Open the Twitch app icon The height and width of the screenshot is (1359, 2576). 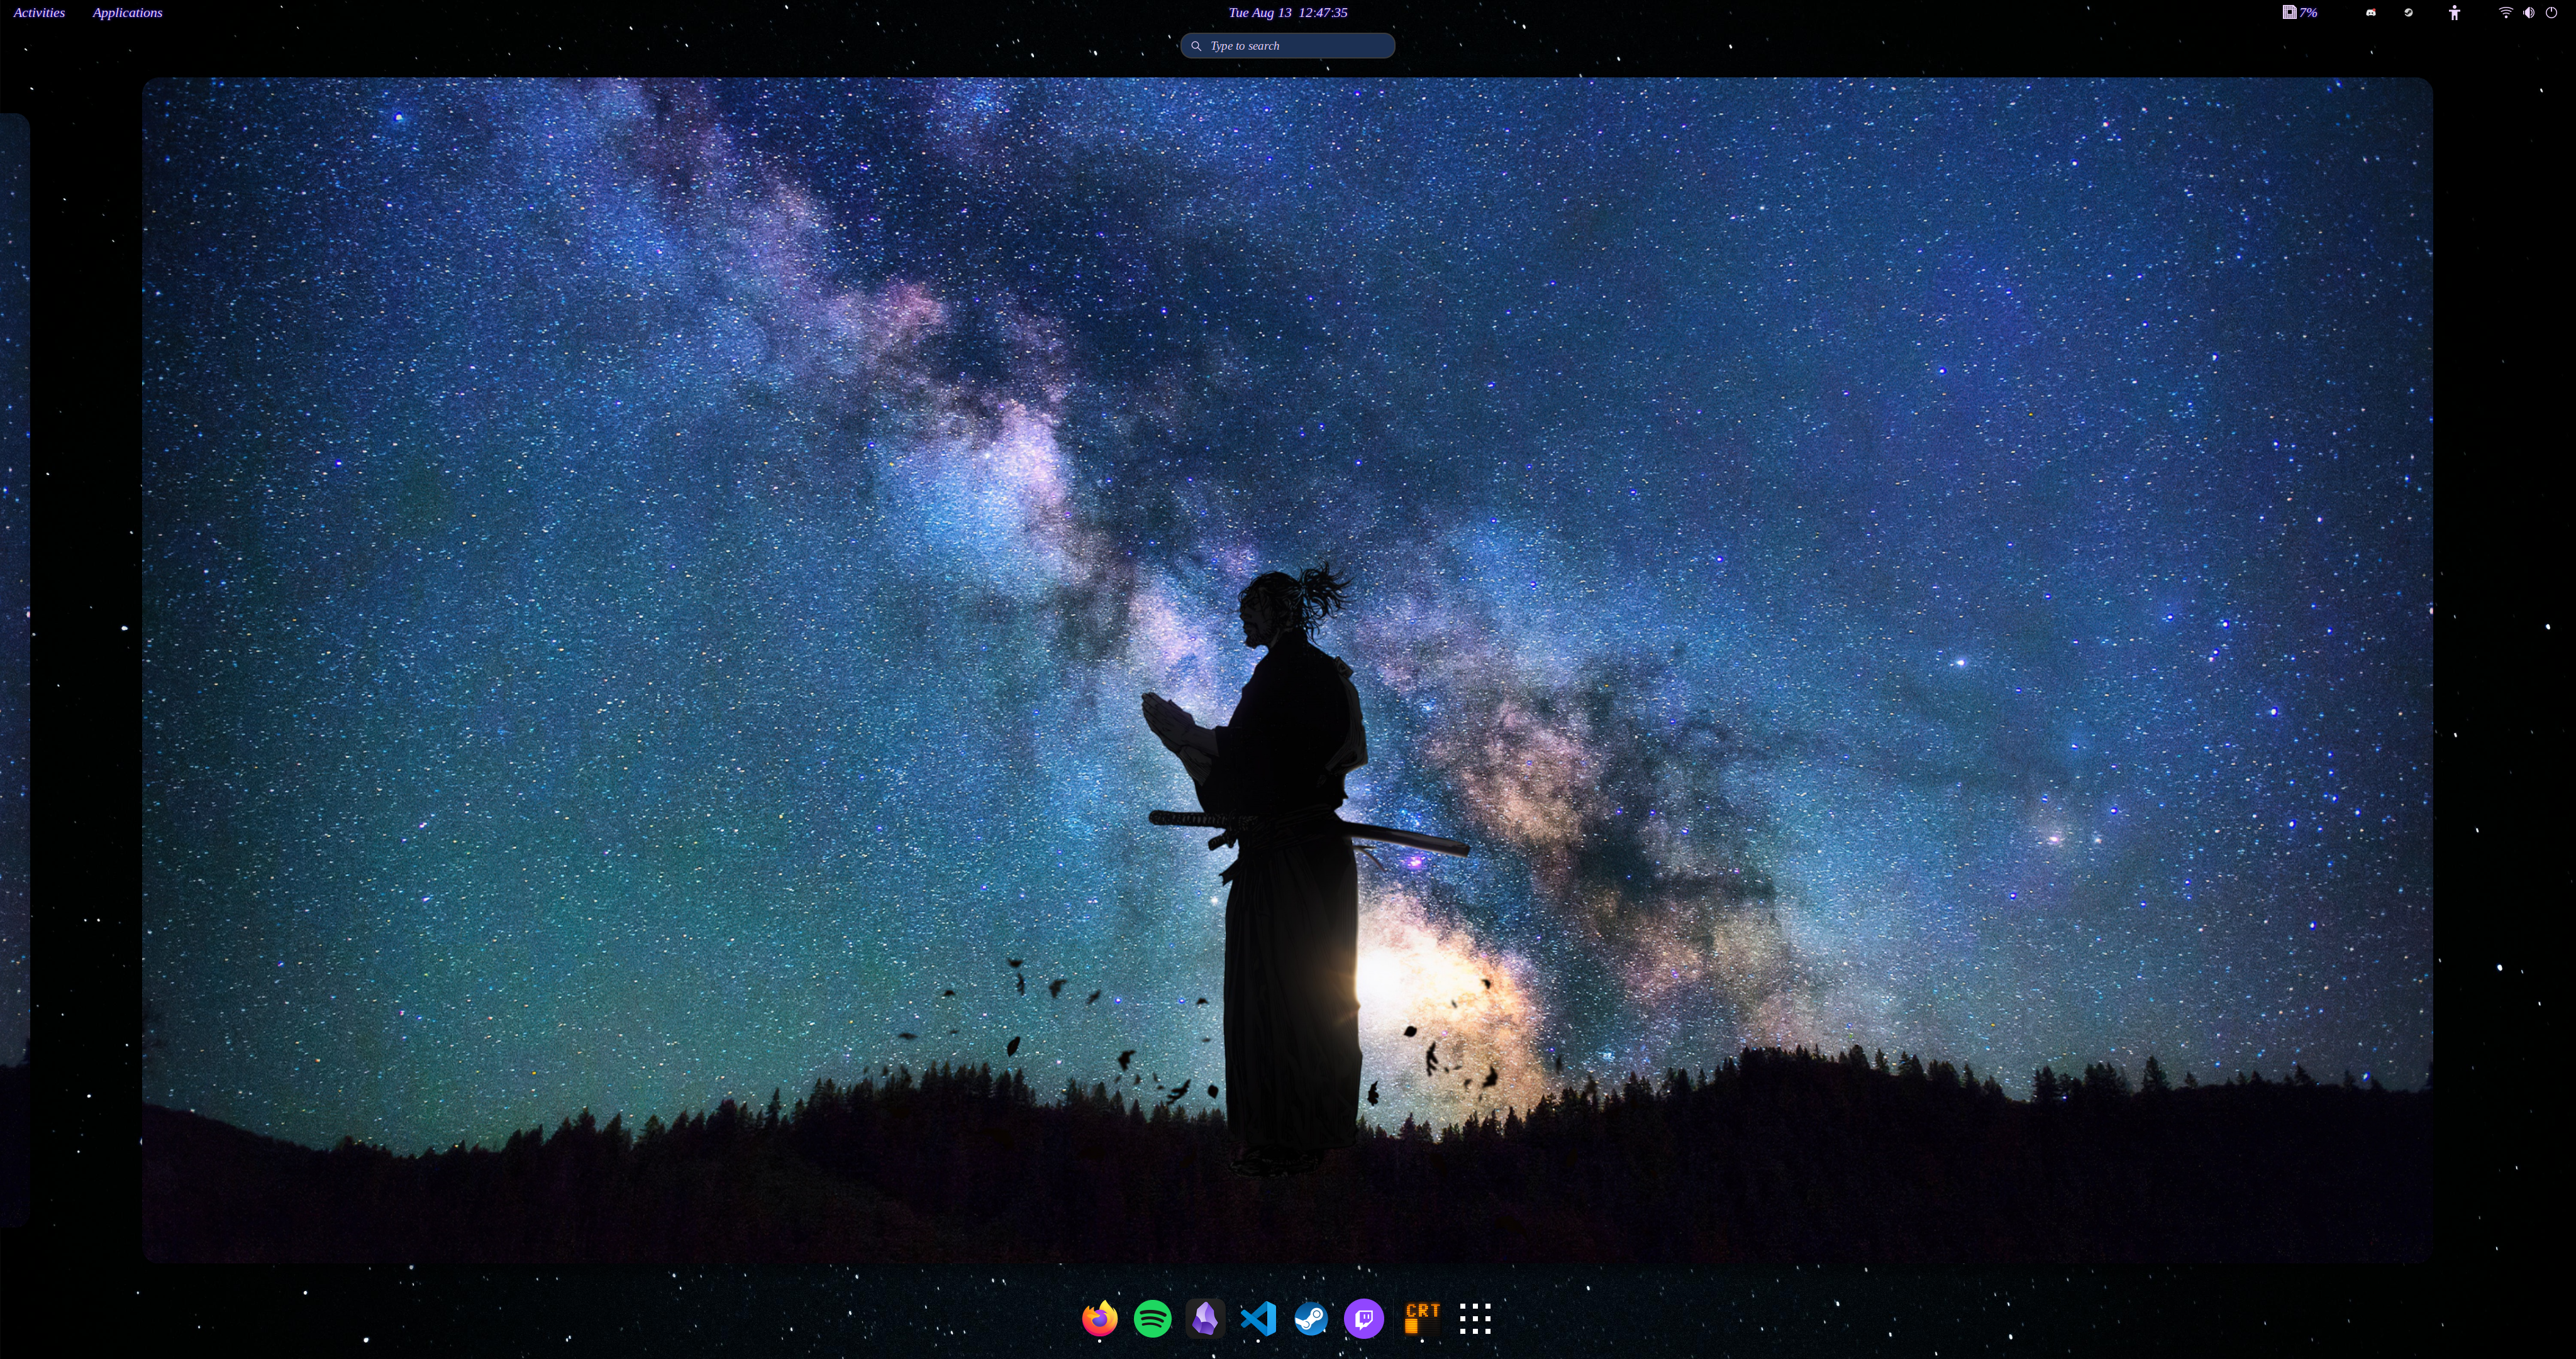click(x=1364, y=1318)
